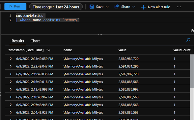This screenshot has height=120, width=194.
Task: Click the name column header
Action: point(68,50)
